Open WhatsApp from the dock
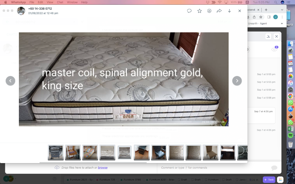This screenshot has height=184, width=295. click(x=290, y=102)
